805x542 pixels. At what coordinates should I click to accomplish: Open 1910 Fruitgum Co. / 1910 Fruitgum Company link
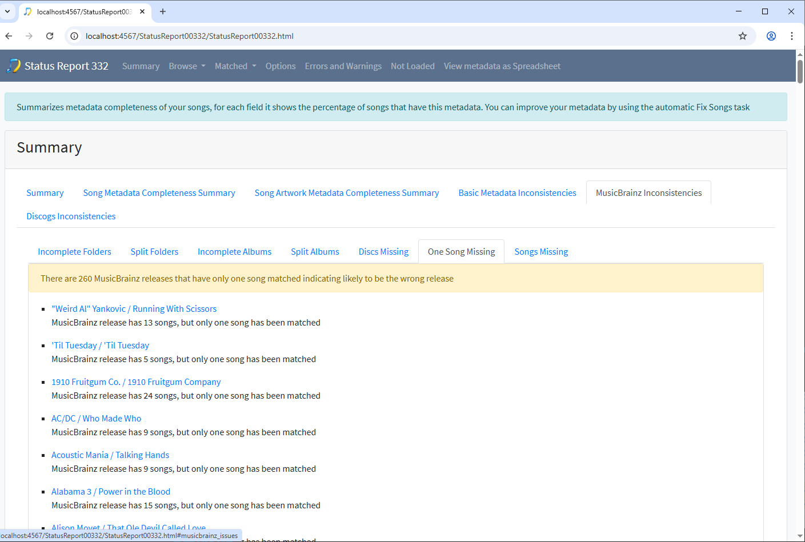[136, 382]
